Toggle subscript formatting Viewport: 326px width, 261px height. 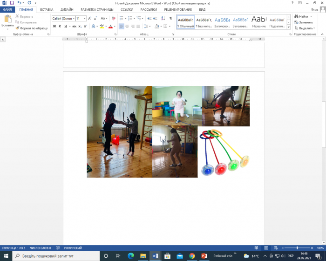coord(80,27)
